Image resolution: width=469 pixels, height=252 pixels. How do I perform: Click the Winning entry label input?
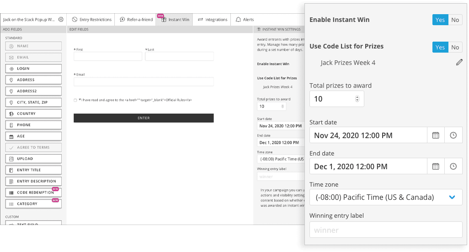[385, 230]
